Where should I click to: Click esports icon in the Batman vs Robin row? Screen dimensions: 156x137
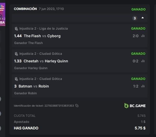click(x=16, y=79)
